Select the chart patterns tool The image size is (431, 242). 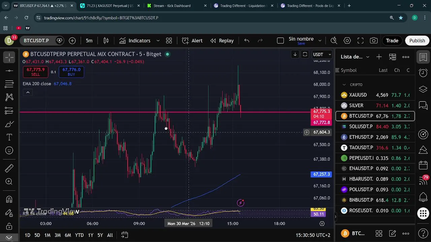(x=9, y=97)
